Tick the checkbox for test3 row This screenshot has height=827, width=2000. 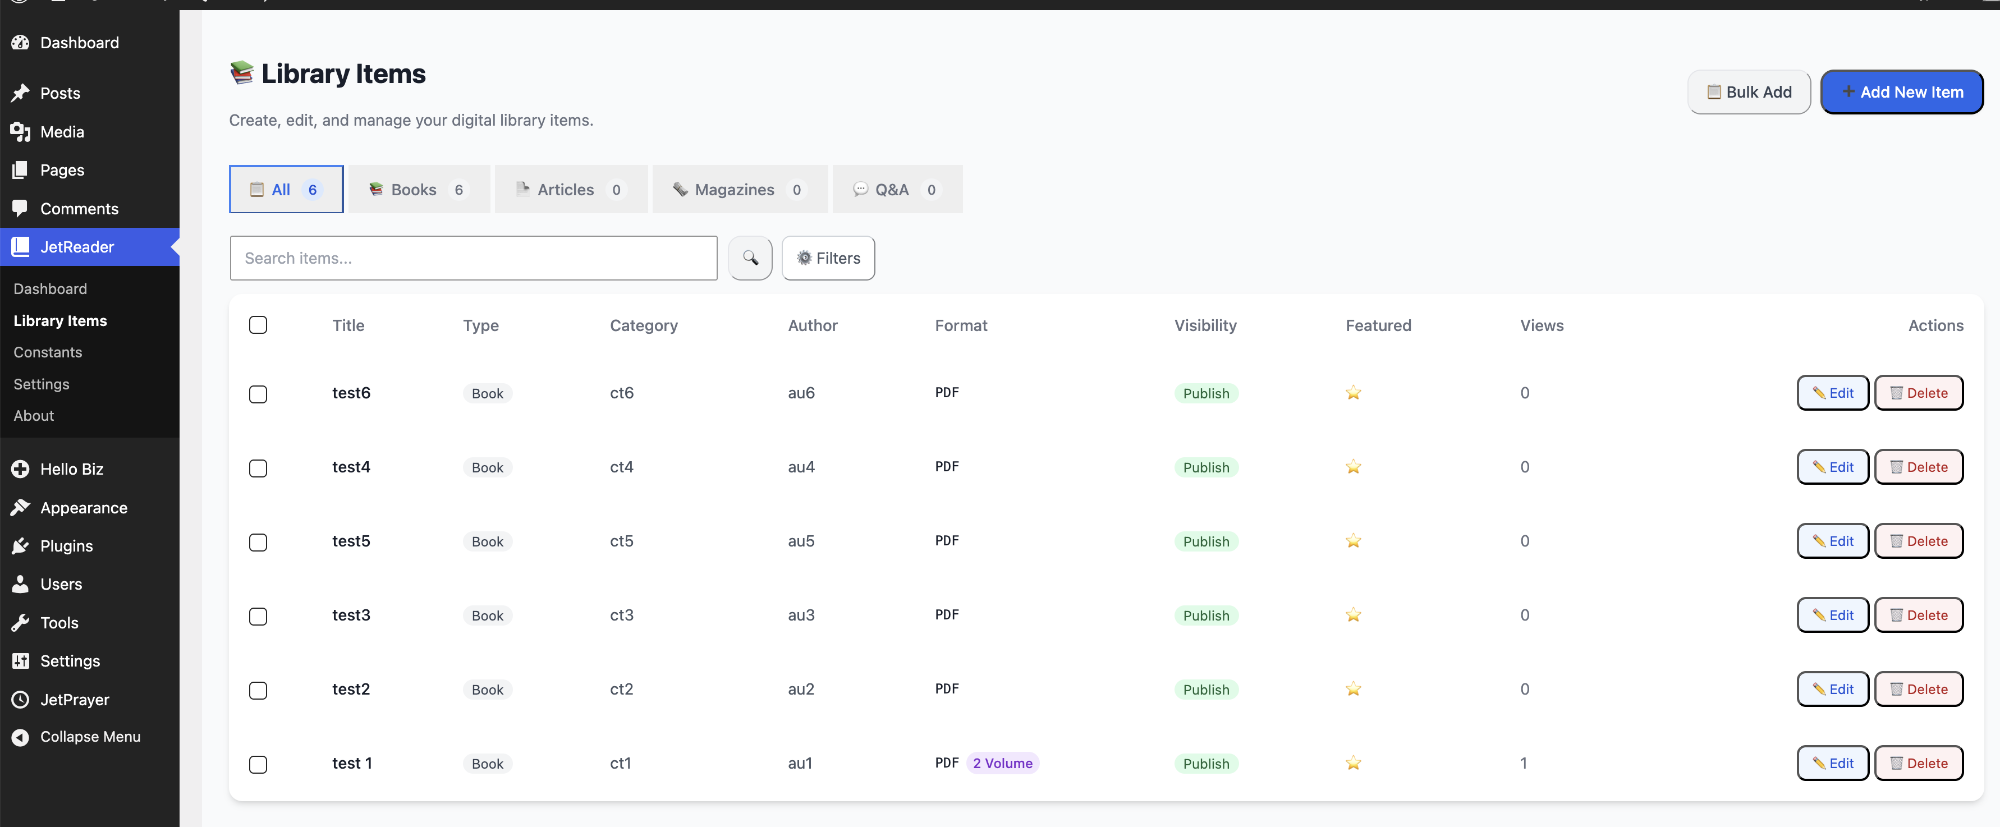(259, 617)
